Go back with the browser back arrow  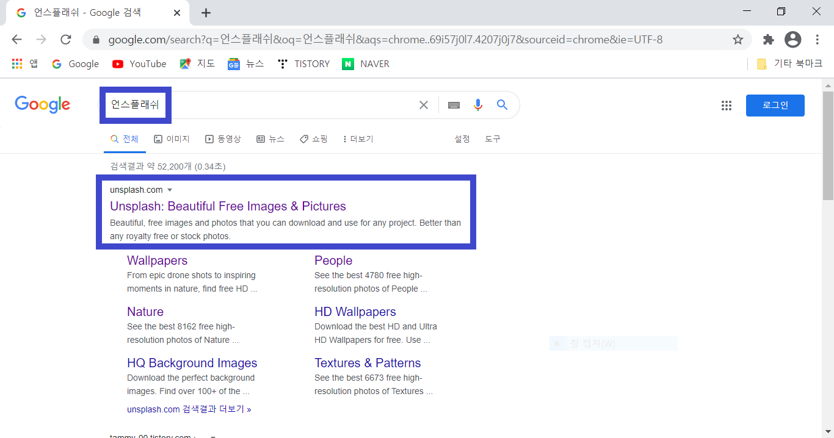click(x=16, y=40)
